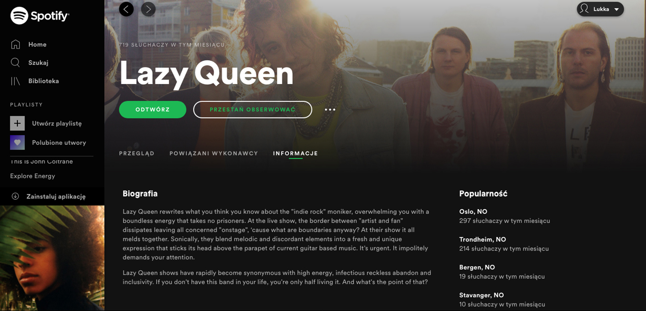This screenshot has width=646, height=311.
Task: Play artist with the Odtwórz button
Action: tap(152, 110)
